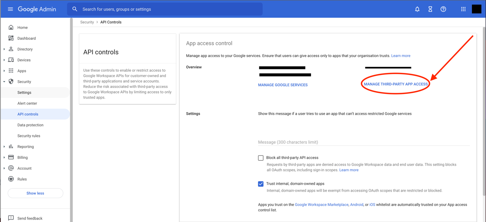Expand the Devices section arrow

tap(4, 60)
